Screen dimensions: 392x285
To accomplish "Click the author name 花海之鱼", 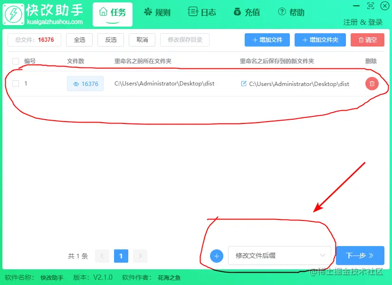I will tap(169, 278).
